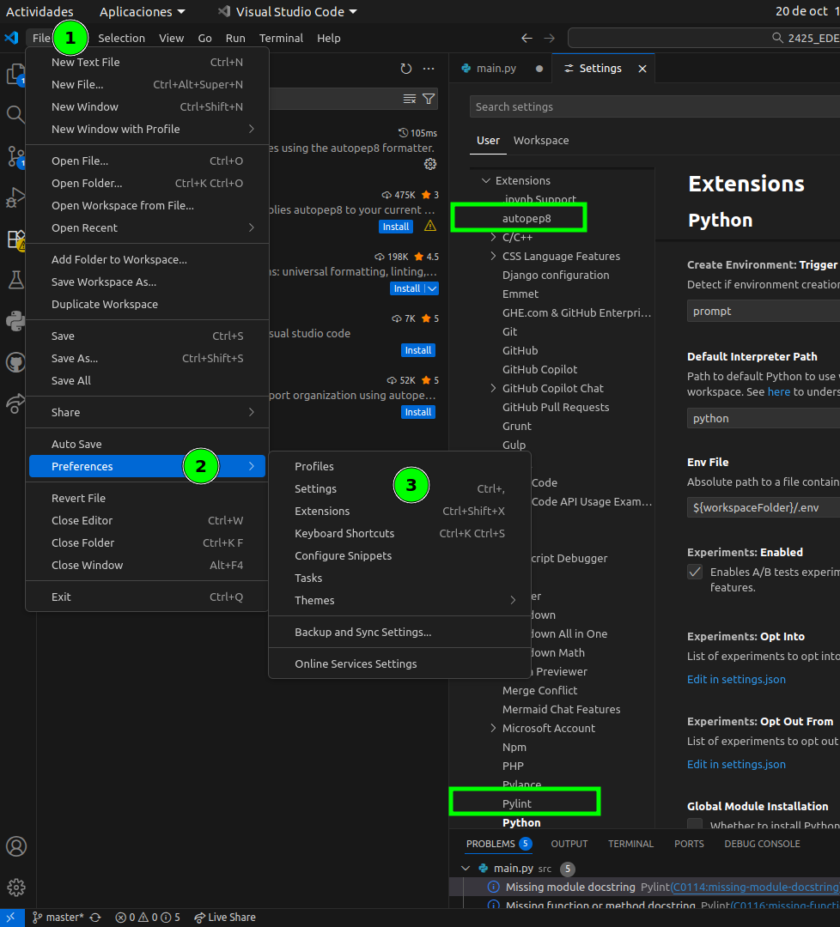Open the Accounts icon near bottom of sidebar

15,846
